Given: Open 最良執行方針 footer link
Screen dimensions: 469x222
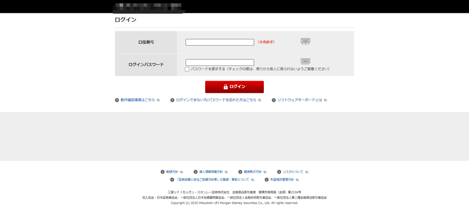Looking at the screenshot, I should [x=252, y=172].
